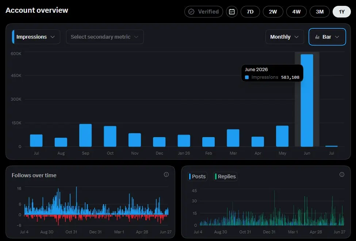This screenshot has height=241, width=356.
Task: Click the Verified checkmark badge icon
Action: [x=191, y=12]
